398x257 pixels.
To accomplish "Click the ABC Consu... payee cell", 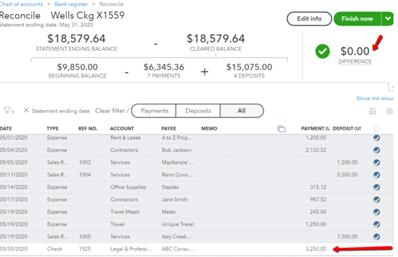I will point(178,249).
